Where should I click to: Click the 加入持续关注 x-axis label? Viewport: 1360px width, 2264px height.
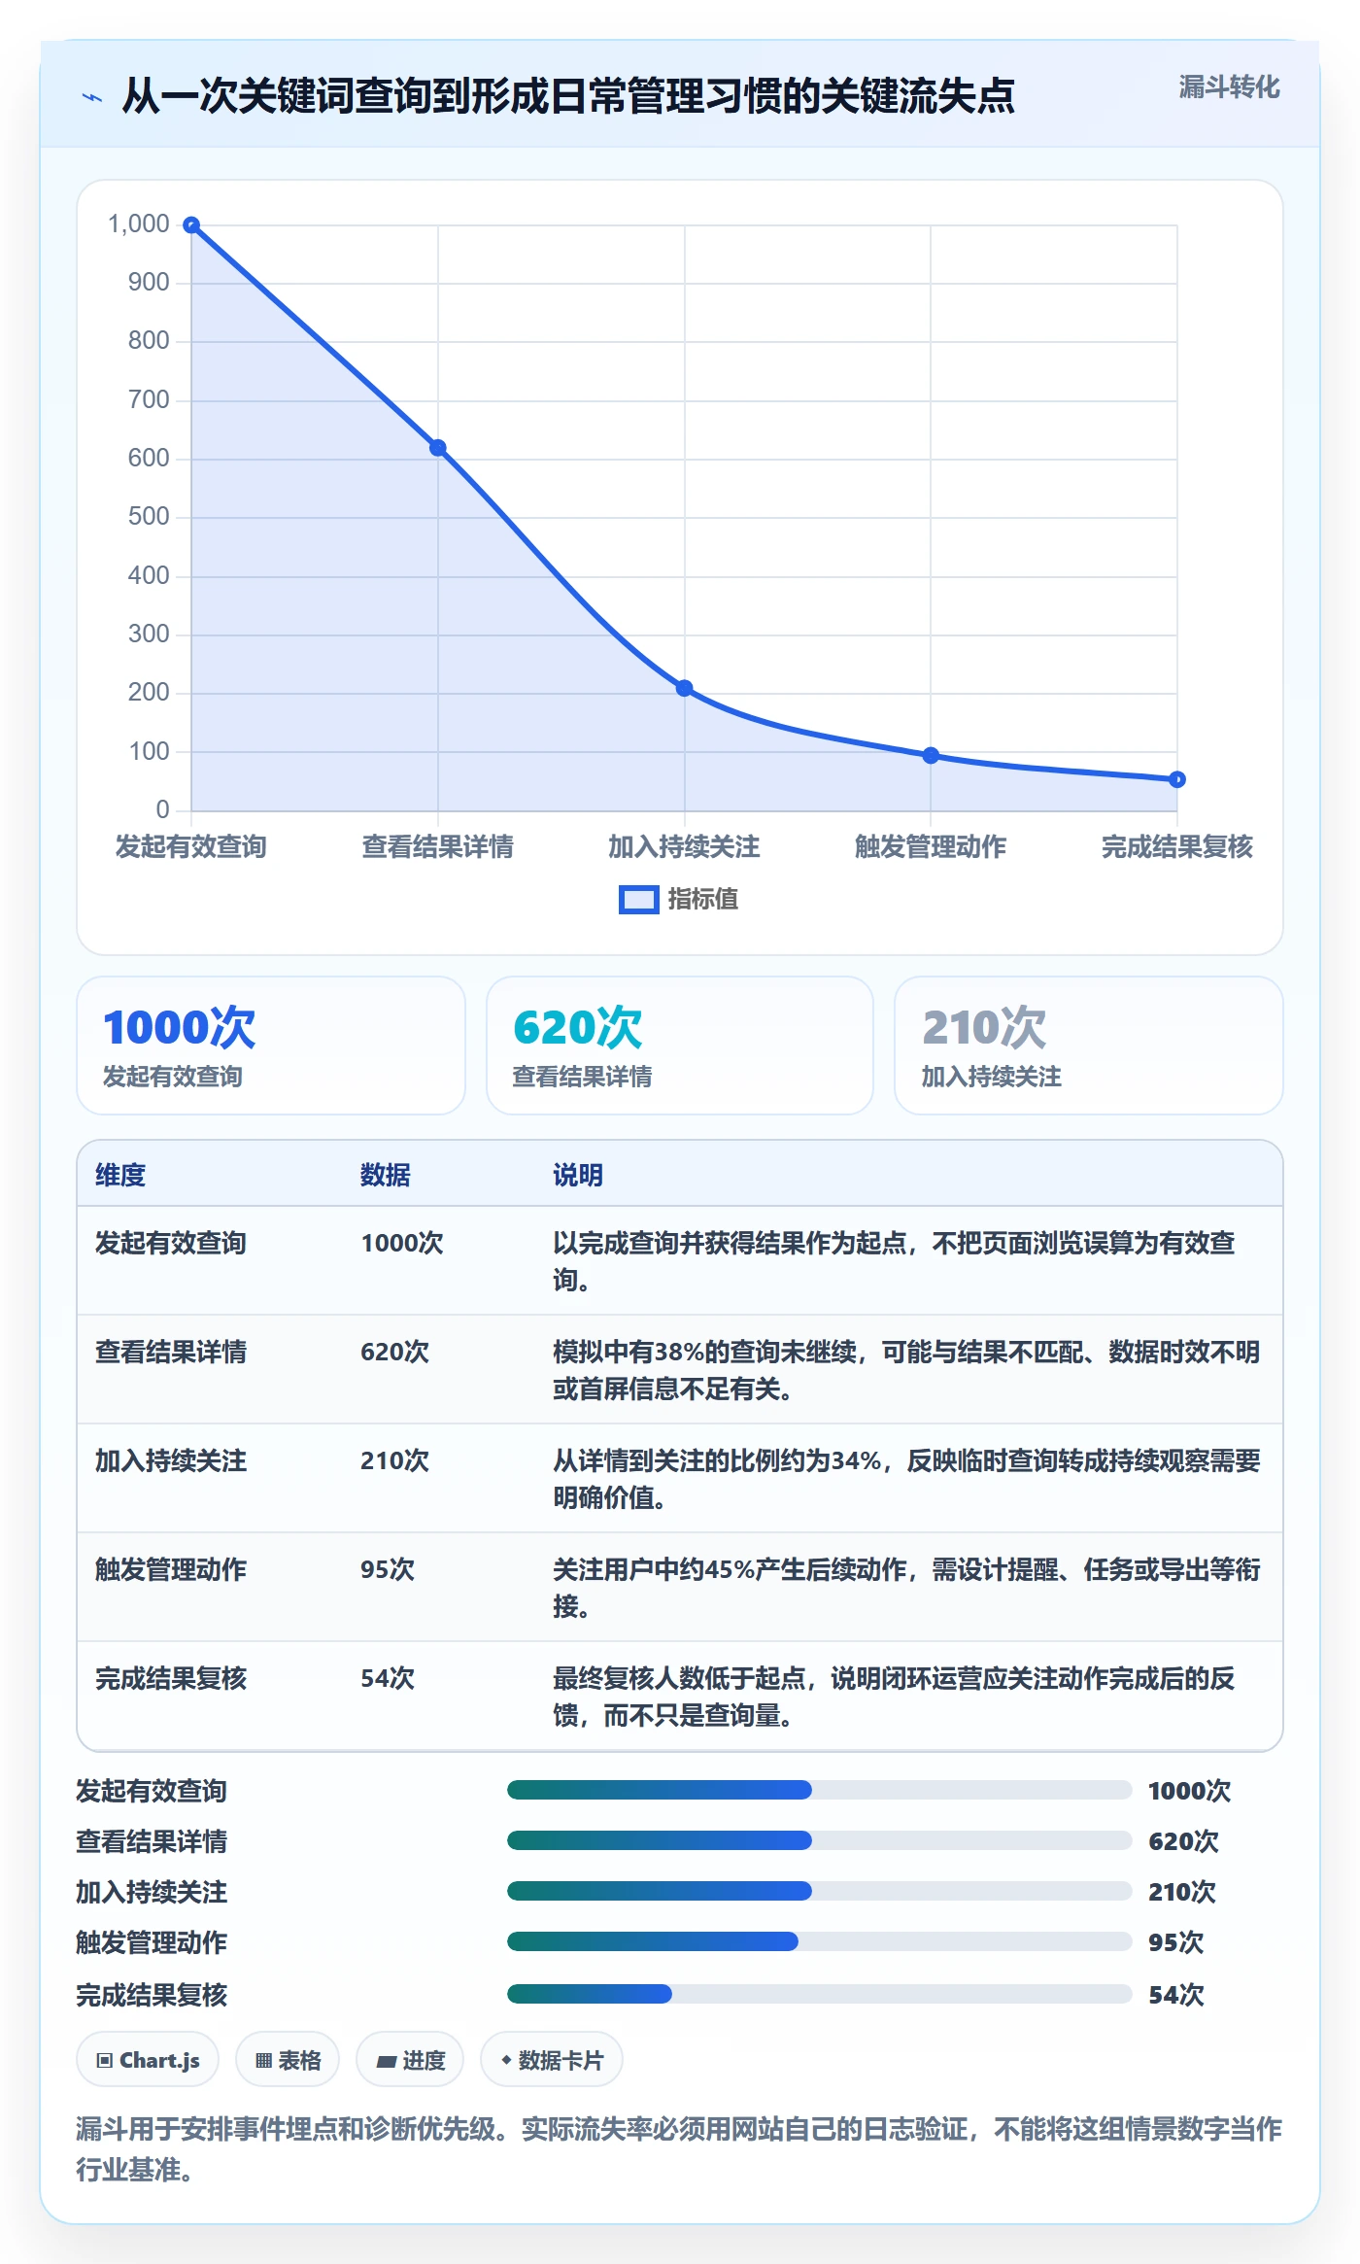684,847
